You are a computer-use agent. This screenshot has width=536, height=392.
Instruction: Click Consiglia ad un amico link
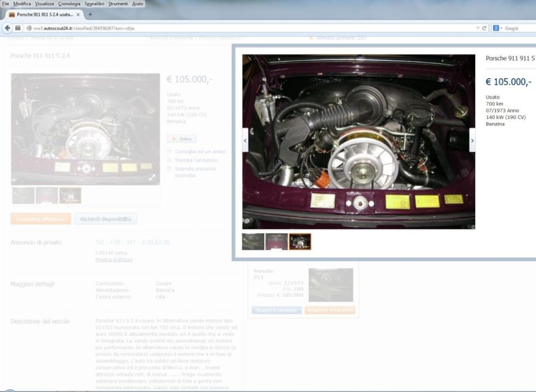click(x=200, y=151)
